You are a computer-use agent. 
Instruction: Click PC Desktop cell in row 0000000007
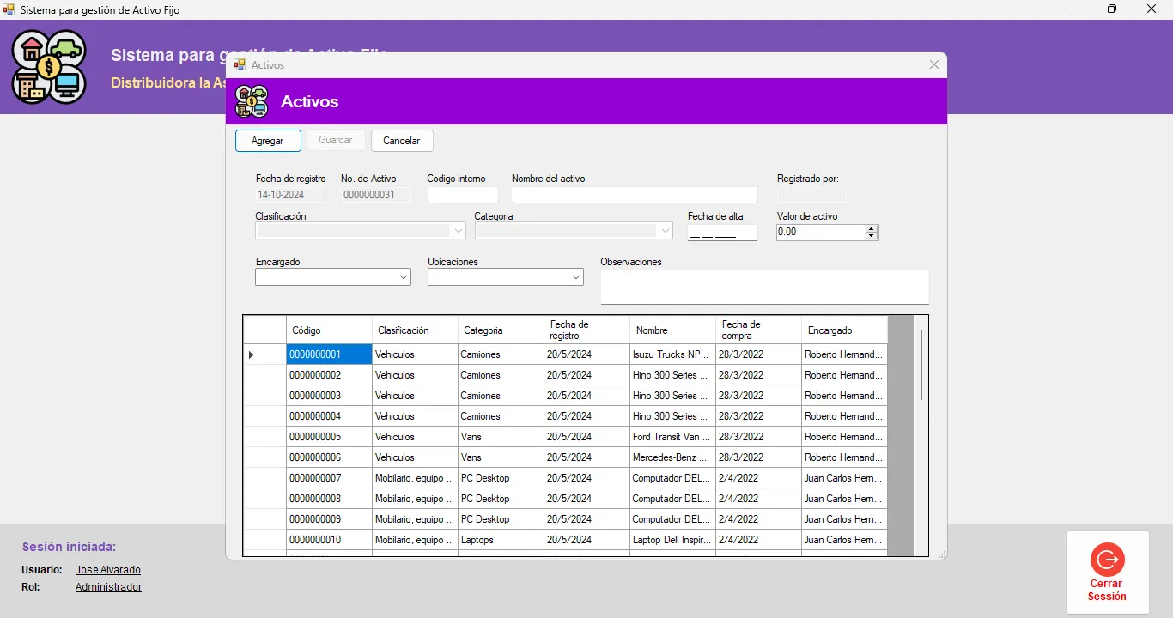point(501,478)
